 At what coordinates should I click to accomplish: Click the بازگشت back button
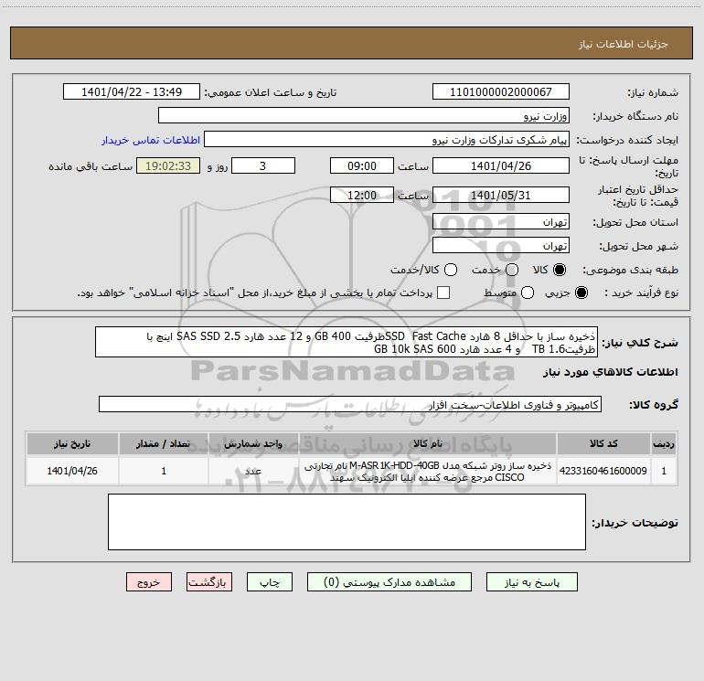[x=209, y=581]
